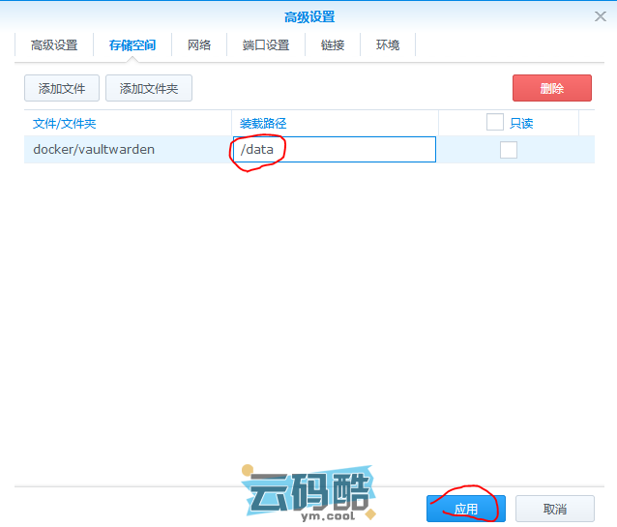Open the 链接 tab
The image size is (617, 527).
(x=333, y=44)
